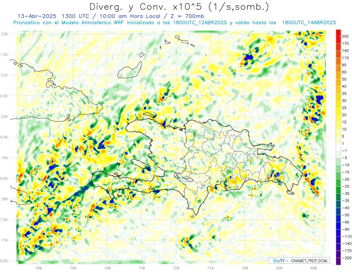Select the "1800UTC_12ABR2025" initialization time
Image resolution: width=352 pixels, height=272 pixels.
point(200,23)
